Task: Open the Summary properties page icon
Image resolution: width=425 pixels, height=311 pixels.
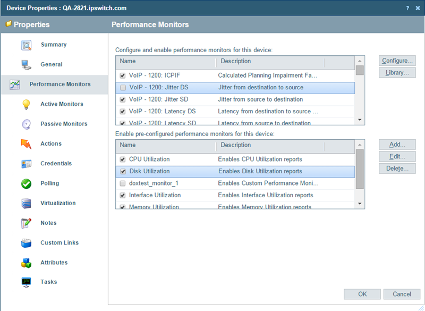Action: click(x=25, y=45)
